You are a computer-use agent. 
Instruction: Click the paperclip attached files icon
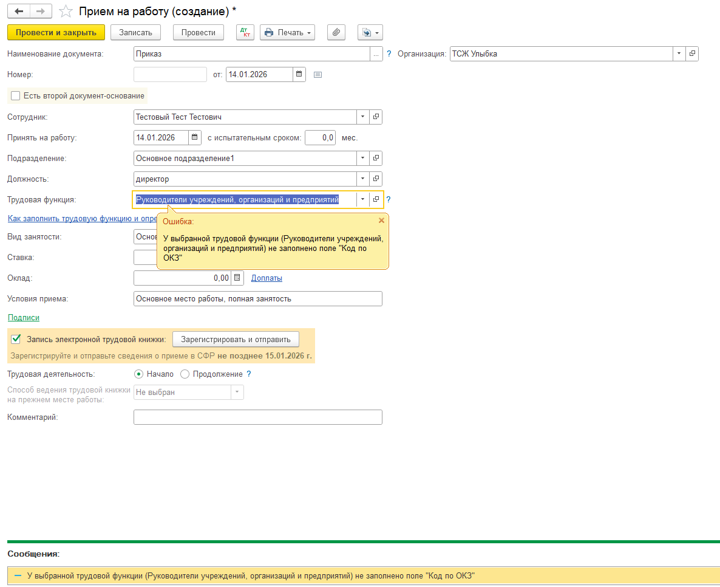(x=336, y=32)
